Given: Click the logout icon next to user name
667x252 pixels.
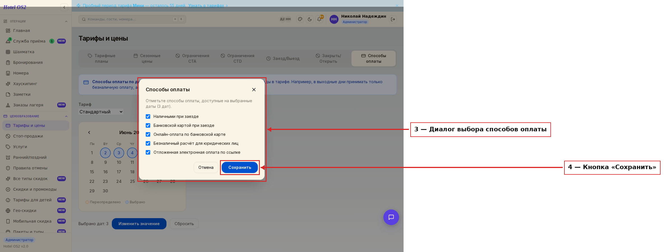Looking at the screenshot, I should (393, 19).
